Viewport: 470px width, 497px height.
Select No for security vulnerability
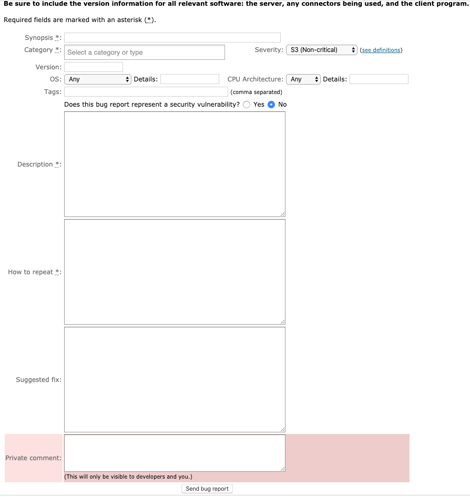click(271, 105)
